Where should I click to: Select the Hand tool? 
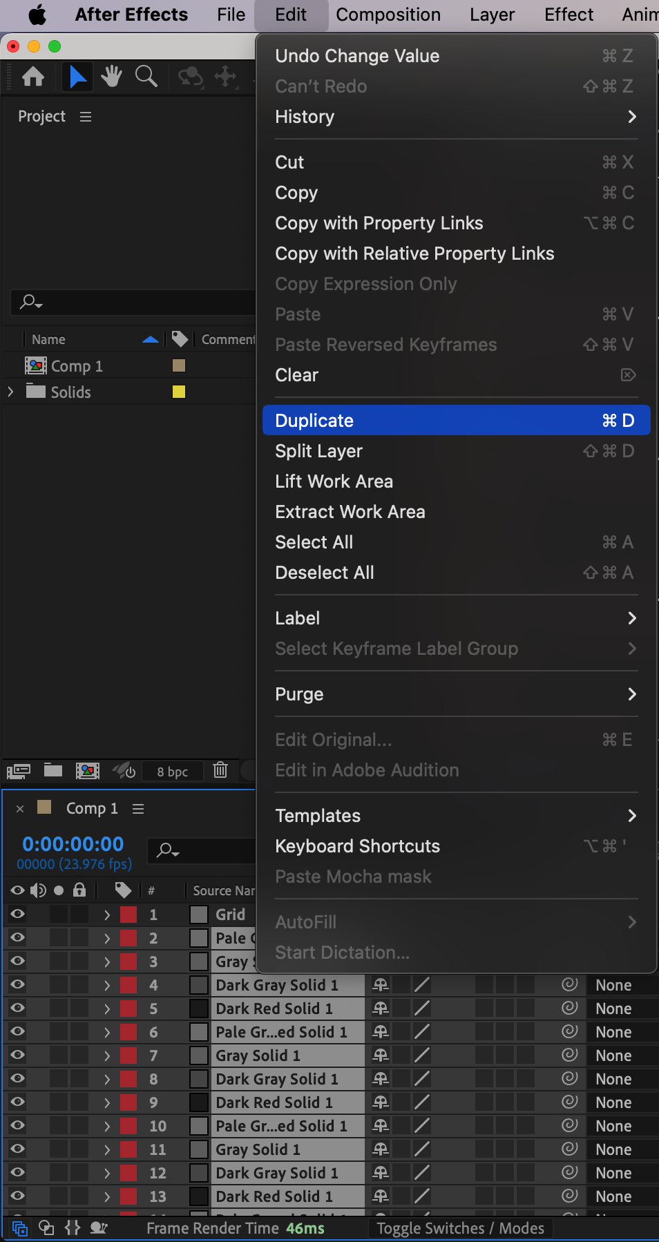(111, 77)
